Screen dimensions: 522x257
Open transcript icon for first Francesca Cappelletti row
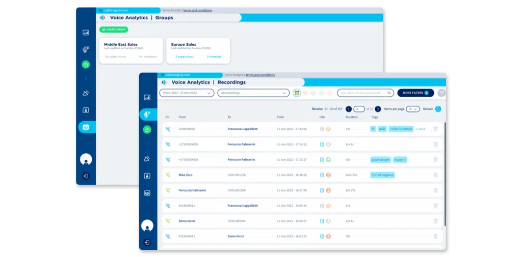click(322, 129)
